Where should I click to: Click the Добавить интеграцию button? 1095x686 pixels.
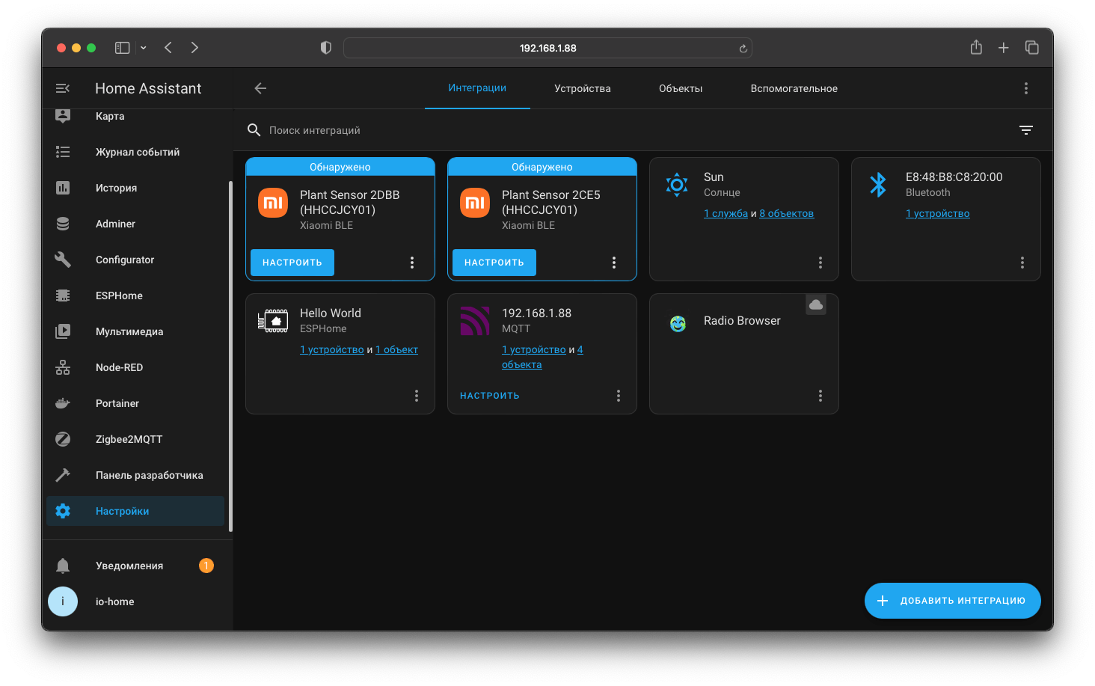click(952, 601)
